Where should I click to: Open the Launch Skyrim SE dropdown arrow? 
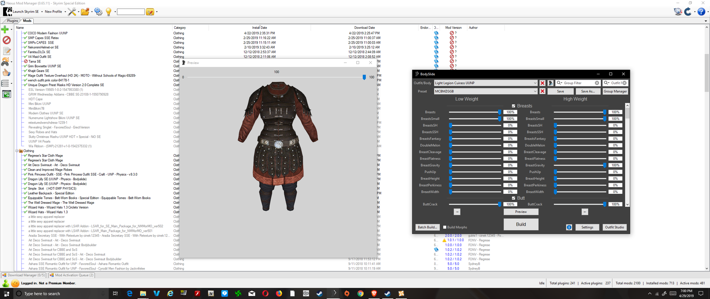[42, 12]
